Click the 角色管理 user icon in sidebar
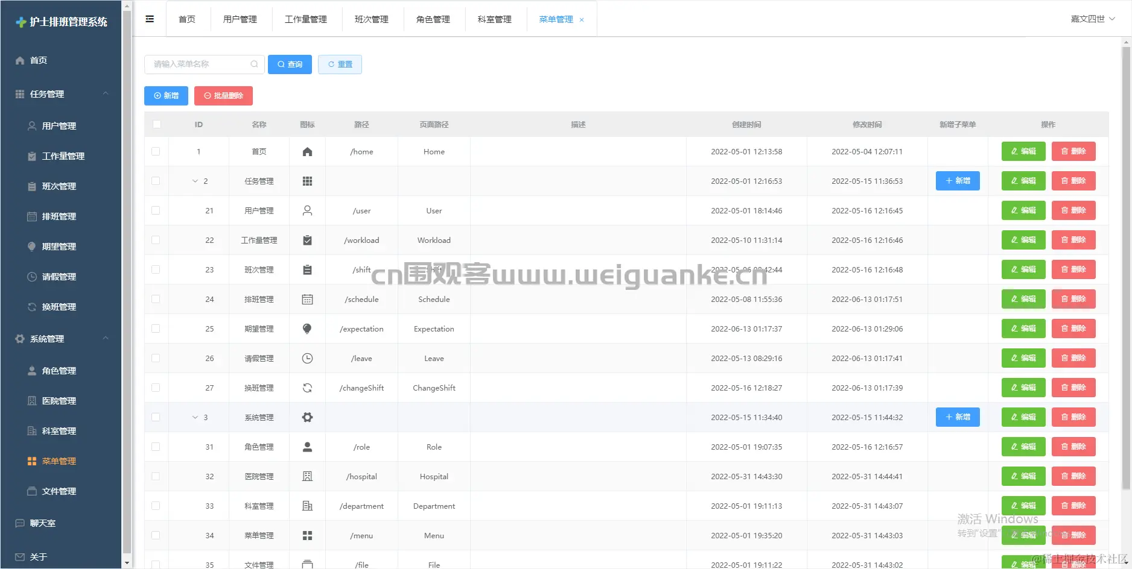Screen dimensions: 1132x569 click(x=32, y=371)
